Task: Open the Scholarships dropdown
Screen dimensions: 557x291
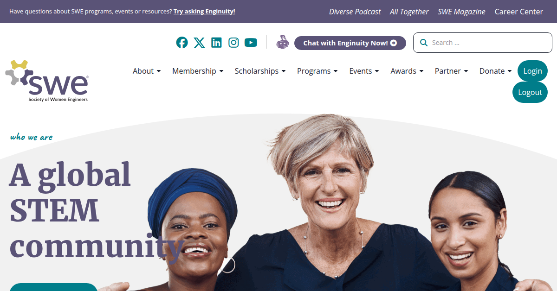Action: [x=260, y=71]
